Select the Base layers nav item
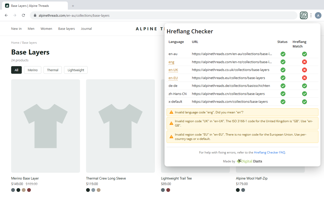324x202 pixels. [67, 29]
